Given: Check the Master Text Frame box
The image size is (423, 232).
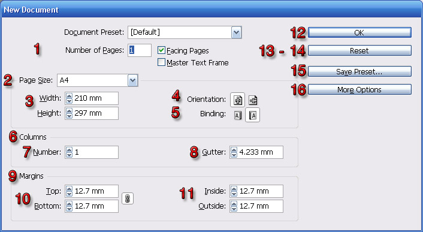Looking at the screenshot, I should coord(161,62).
